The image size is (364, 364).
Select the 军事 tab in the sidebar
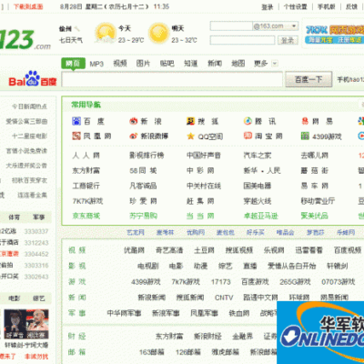[39, 217]
